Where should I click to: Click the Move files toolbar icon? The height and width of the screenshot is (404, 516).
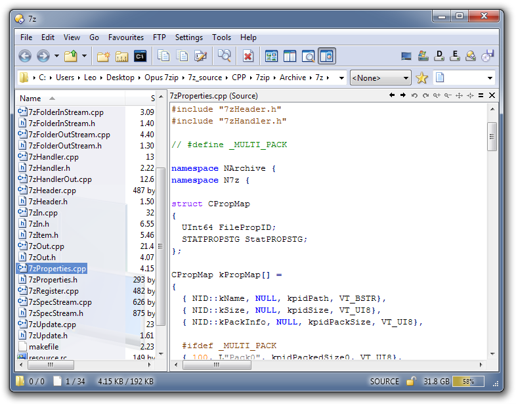point(182,56)
